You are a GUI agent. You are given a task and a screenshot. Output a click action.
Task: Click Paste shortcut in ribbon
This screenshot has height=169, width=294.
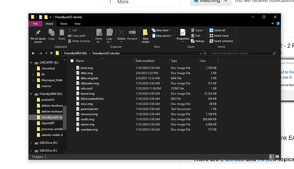point(79,41)
